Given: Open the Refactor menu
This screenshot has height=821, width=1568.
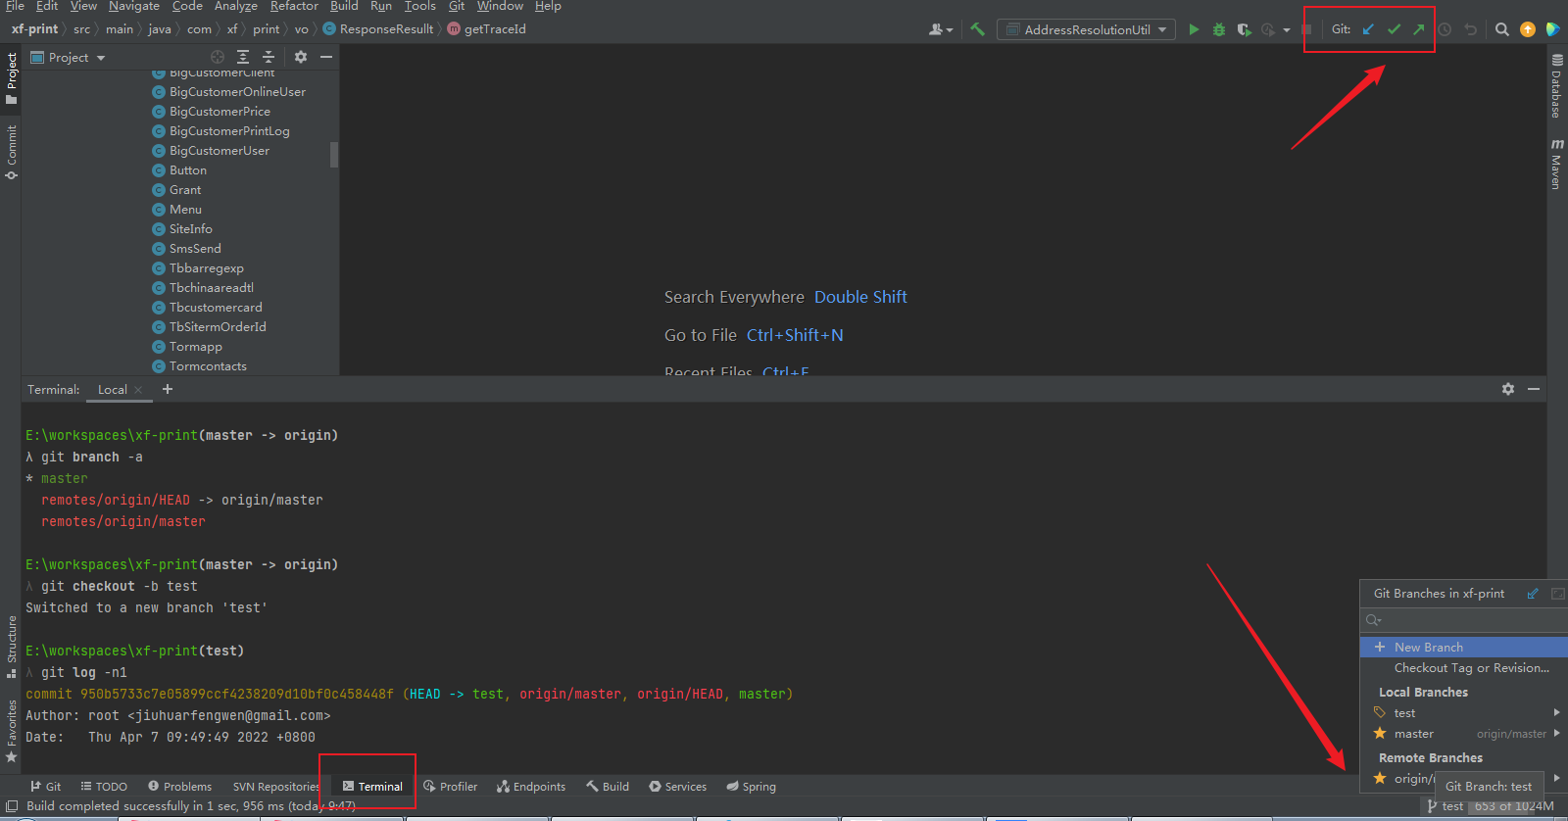Looking at the screenshot, I should 294,6.
